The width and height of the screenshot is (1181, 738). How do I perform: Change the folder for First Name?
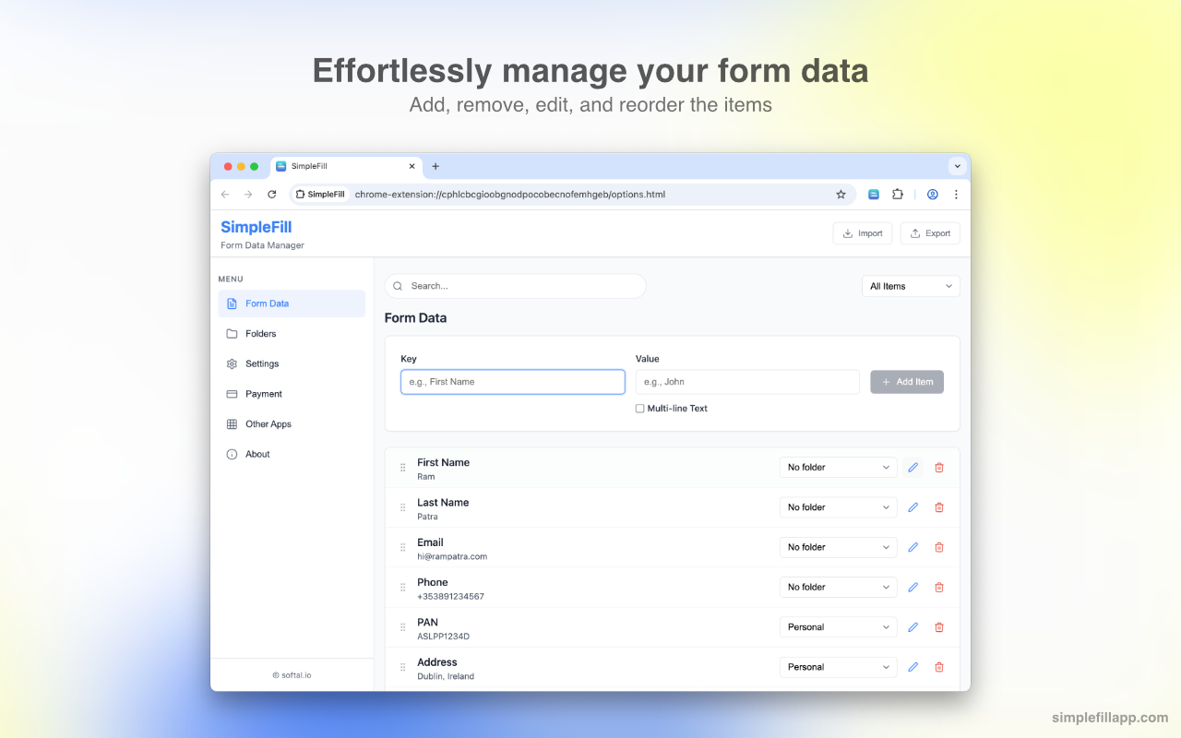point(838,467)
